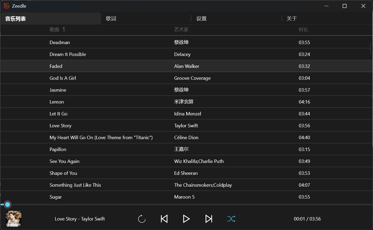Viewport: 373px width, 230px height.
Task: Click the playback progress slider handle
Action: pyautogui.click(x=8, y=204)
